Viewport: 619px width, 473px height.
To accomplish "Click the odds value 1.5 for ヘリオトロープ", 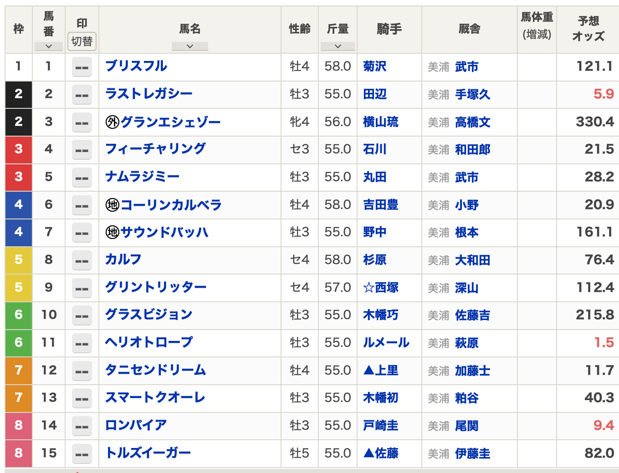I will point(604,343).
